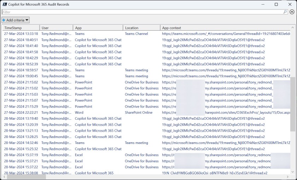Collapse the filter panel with the chevron-up button
The height and width of the screenshot is (180, 297).
pyautogui.click(x=292, y=12)
